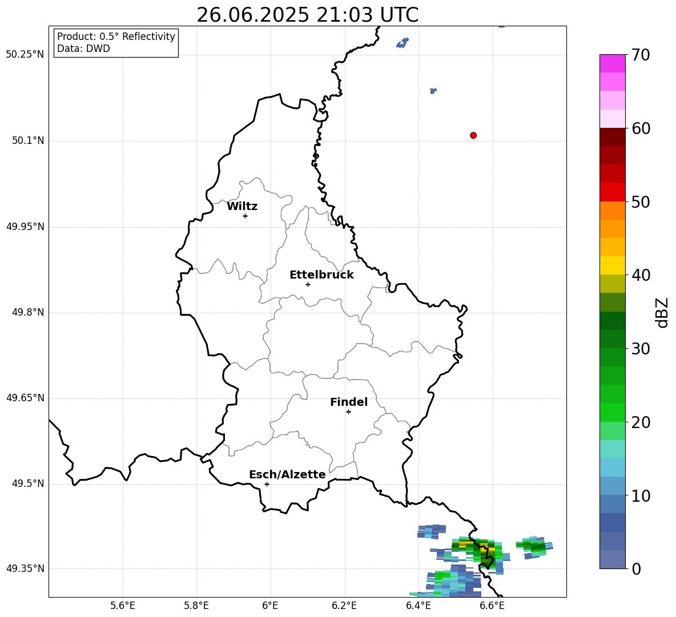This screenshot has width=676, height=617.
Task: Click the dBZ colorbar axis label
Action: pyautogui.click(x=662, y=312)
